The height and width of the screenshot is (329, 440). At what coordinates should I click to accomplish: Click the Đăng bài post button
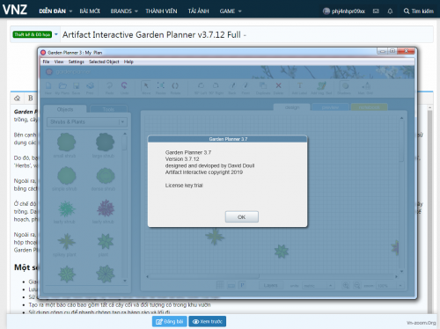[x=170, y=321]
